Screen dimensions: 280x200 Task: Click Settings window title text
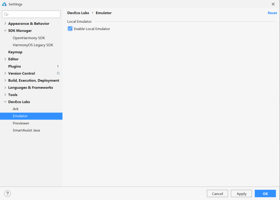pyautogui.click(x=15, y=4)
